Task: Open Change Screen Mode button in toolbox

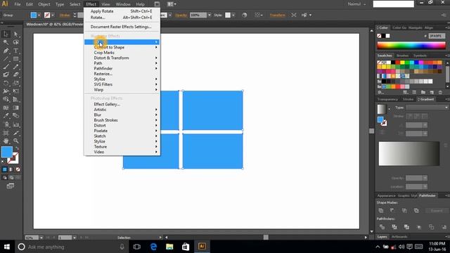Action: pos(11,186)
